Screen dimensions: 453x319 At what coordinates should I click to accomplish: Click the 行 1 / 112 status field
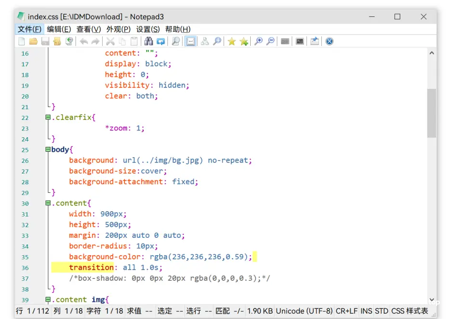[x=32, y=311]
